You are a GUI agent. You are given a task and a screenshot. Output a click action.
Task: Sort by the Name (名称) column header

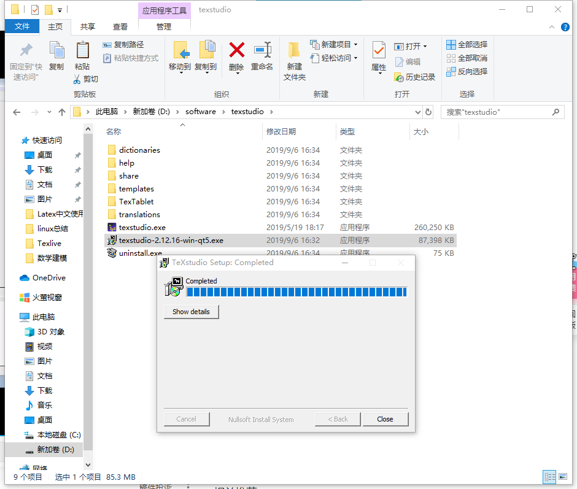[114, 132]
